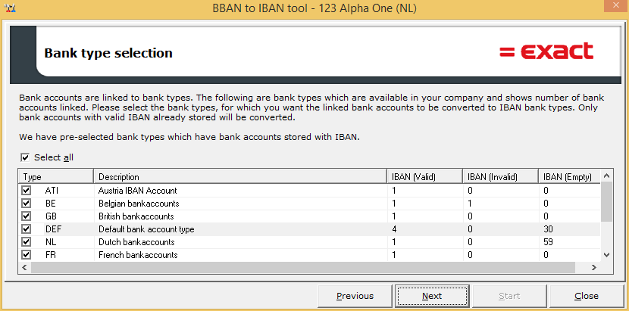This screenshot has height=311, width=629.
Task: Click the Type column header
Action: (x=56, y=177)
